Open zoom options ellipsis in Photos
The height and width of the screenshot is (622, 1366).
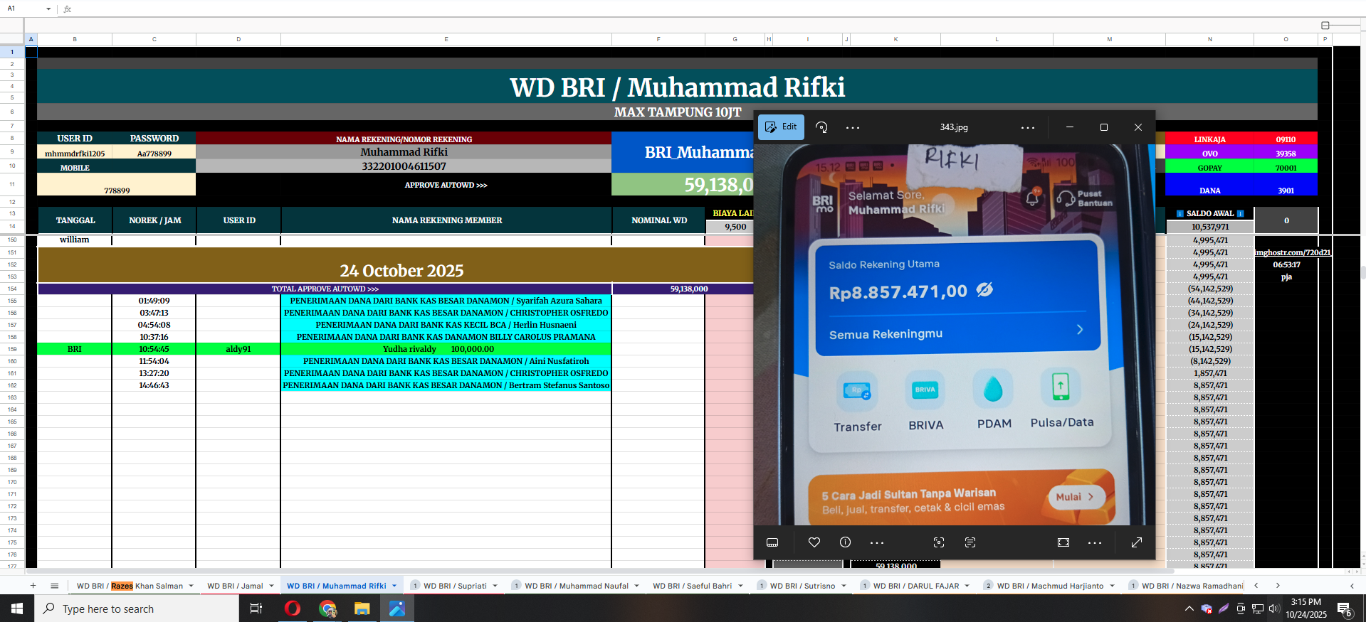coord(1095,542)
